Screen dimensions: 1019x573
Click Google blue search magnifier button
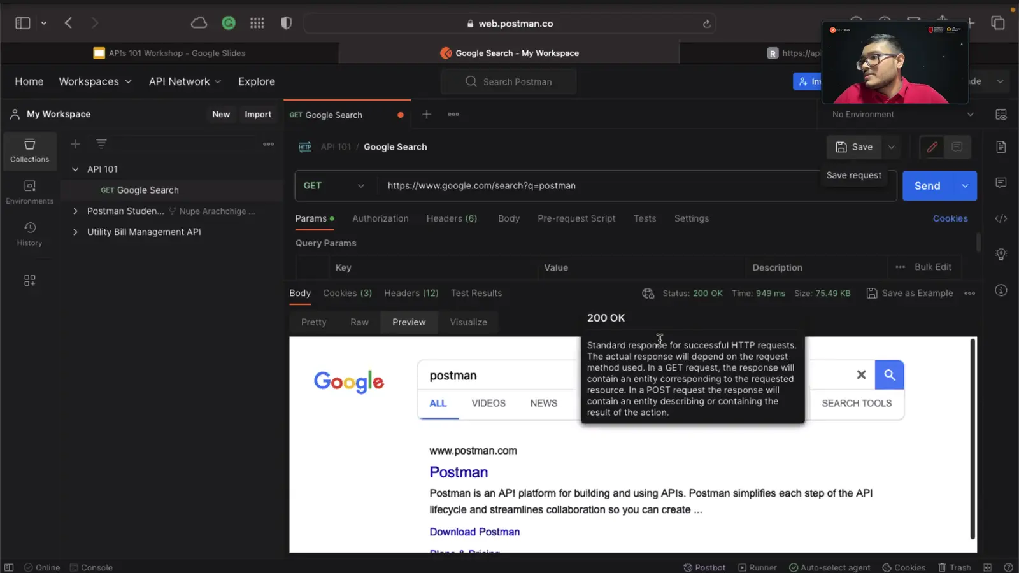click(x=890, y=375)
